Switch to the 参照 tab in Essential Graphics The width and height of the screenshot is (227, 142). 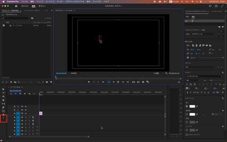coord(187,17)
